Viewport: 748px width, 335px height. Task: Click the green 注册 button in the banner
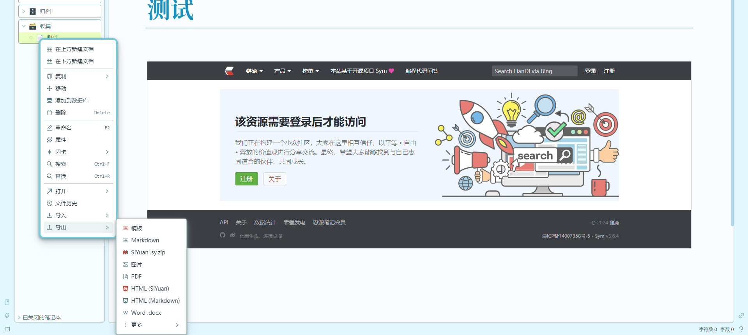pyautogui.click(x=247, y=179)
